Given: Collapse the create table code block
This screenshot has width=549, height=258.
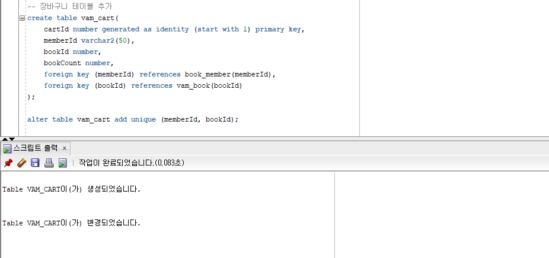Looking at the screenshot, I should pos(22,18).
